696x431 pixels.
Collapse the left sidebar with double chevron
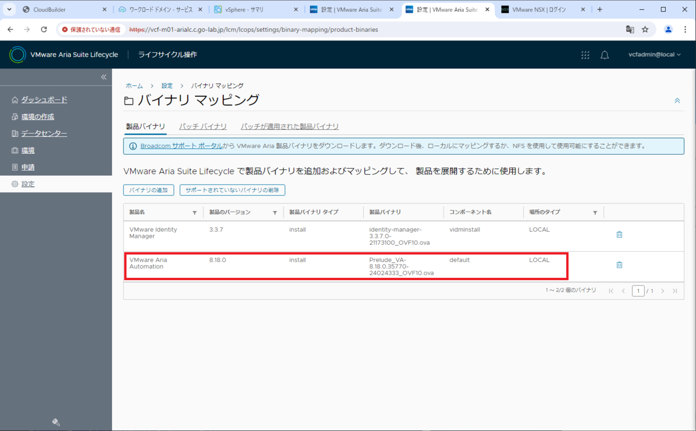point(104,77)
